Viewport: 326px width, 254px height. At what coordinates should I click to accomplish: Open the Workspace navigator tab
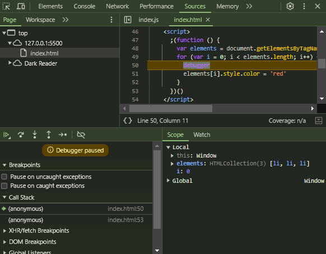pos(40,20)
